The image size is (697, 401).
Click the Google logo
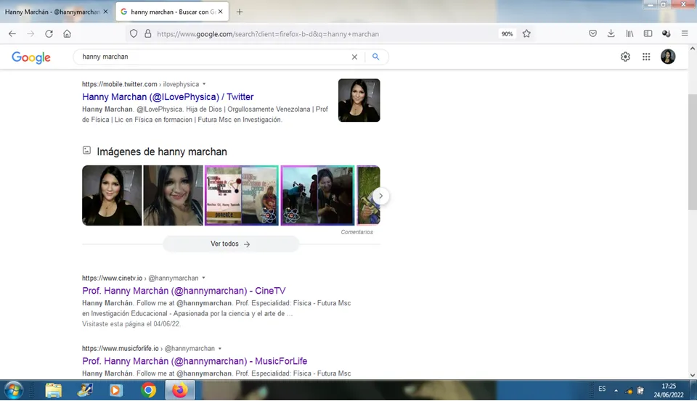(x=31, y=57)
